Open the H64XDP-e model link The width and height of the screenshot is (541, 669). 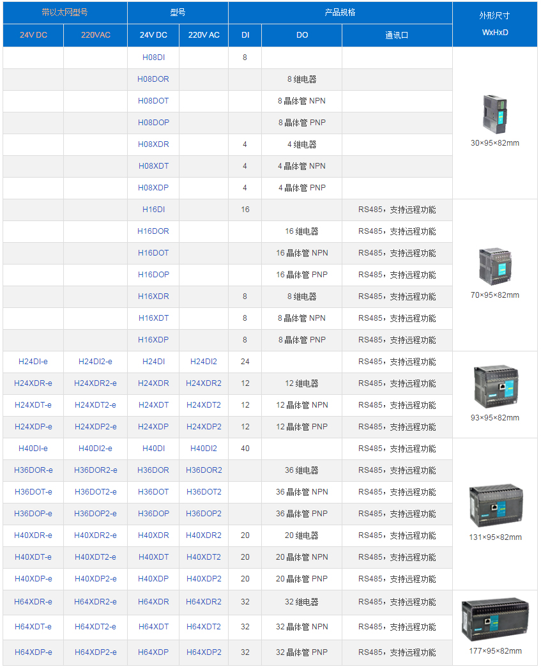pyautogui.click(x=33, y=652)
